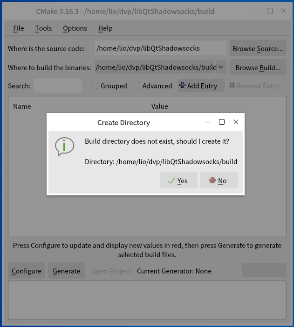
Task: Minimize the CMake main window
Action: click(x=256, y=11)
